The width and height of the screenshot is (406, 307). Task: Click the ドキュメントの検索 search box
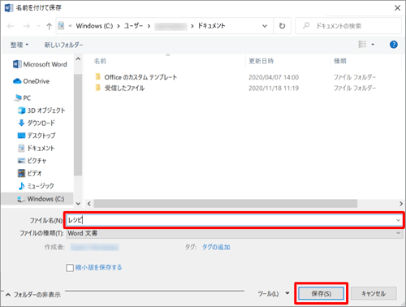(x=348, y=26)
